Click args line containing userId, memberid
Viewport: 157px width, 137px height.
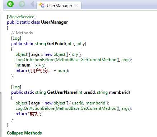click(x=62, y=103)
